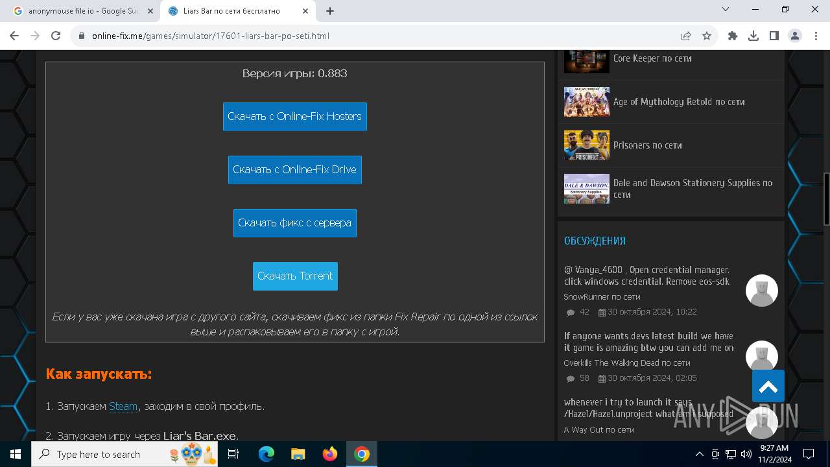Click the ОБСУЖДЕНИЯ section heading
The width and height of the screenshot is (830, 467).
point(595,241)
